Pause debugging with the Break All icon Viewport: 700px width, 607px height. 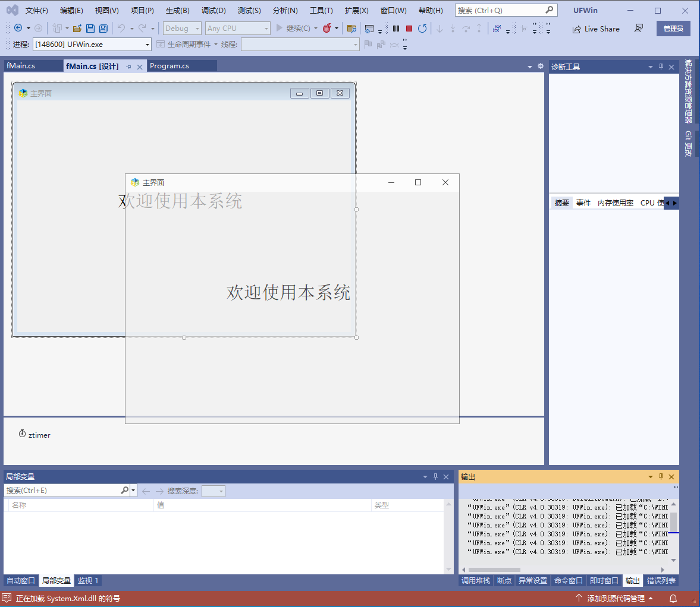[x=396, y=29]
